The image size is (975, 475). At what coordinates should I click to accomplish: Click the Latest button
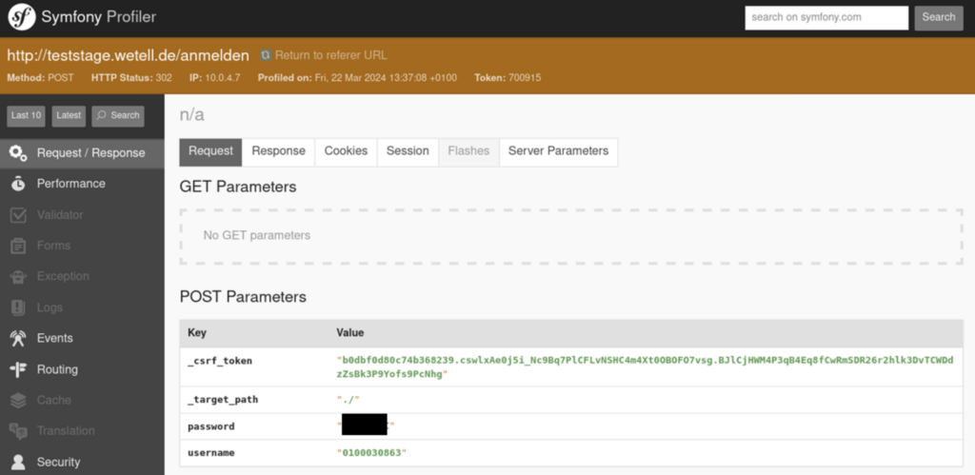[69, 115]
